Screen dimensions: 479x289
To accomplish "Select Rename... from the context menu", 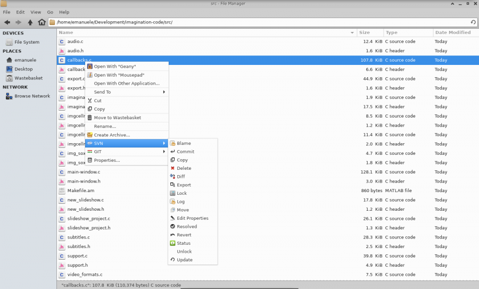I will point(127,126).
